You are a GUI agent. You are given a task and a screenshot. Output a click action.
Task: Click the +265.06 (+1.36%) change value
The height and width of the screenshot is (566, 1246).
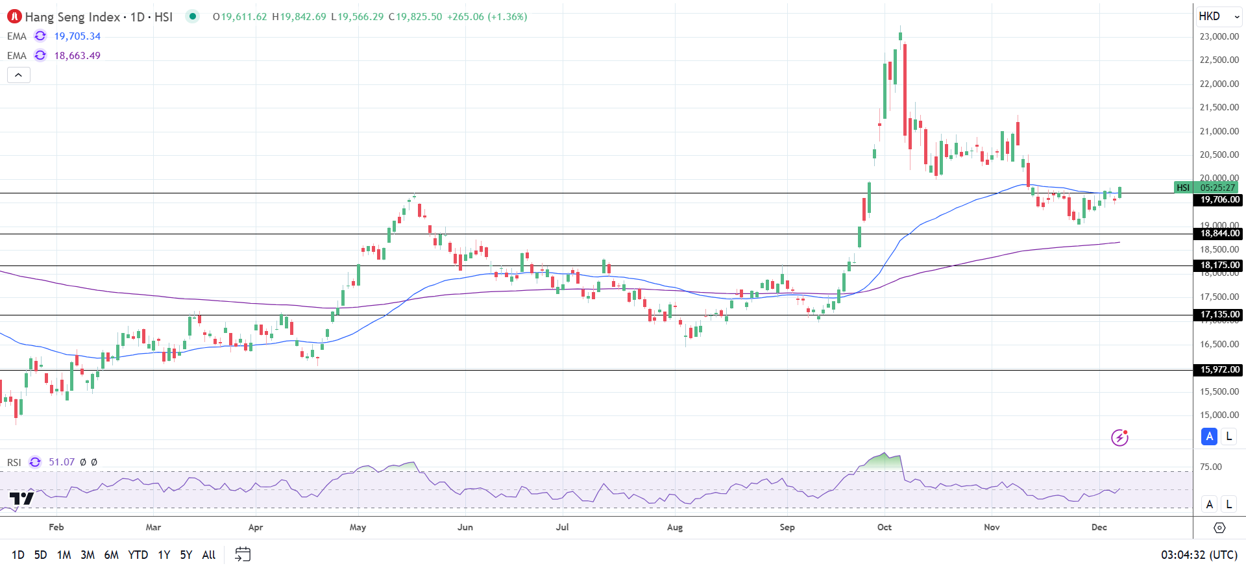pyautogui.click(x=487, y=17)
